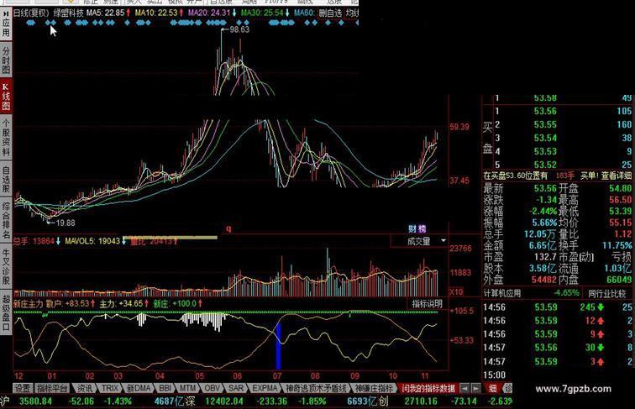Viewport: 635px width, 409px height.
Task: Click the 日线(复权) period label
Action: pos(32,13)
